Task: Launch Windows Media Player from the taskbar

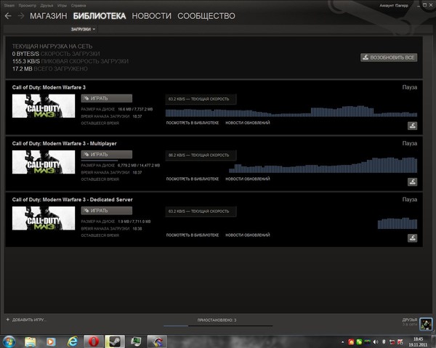Action: coord(51,341)
